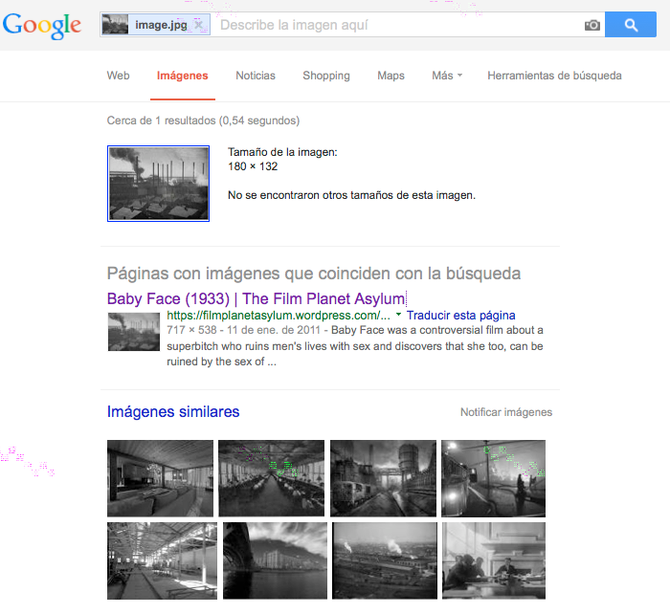Click Traducir esta página link
Image resolution: width=670 pixels, height=614 pixels.
[x=461, y=315]
